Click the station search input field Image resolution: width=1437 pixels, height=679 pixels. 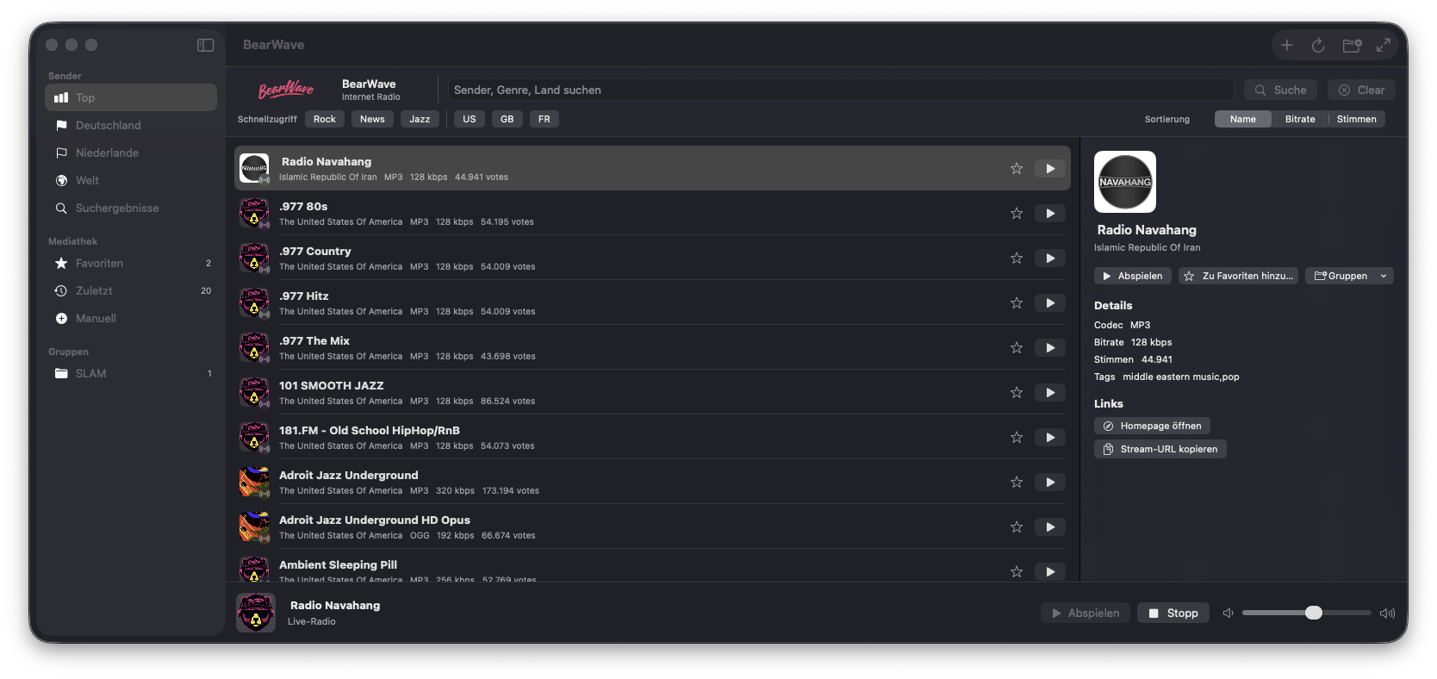(841, 90)
